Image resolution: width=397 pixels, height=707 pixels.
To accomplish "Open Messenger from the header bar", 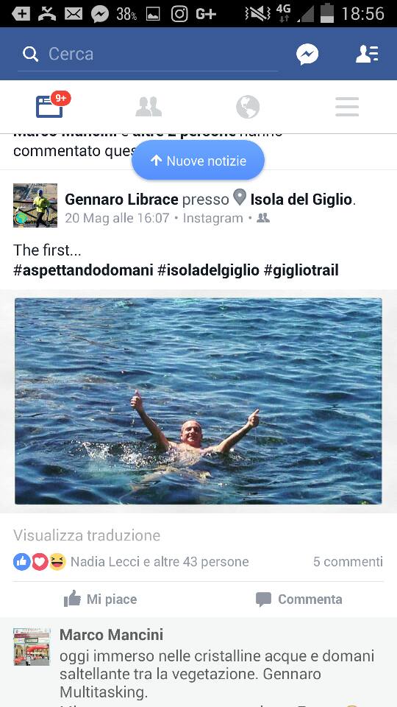I will [307, 54].
